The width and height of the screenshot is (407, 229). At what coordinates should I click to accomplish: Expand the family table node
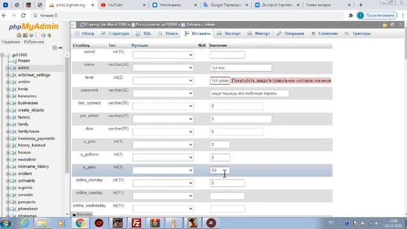point(8,125)
